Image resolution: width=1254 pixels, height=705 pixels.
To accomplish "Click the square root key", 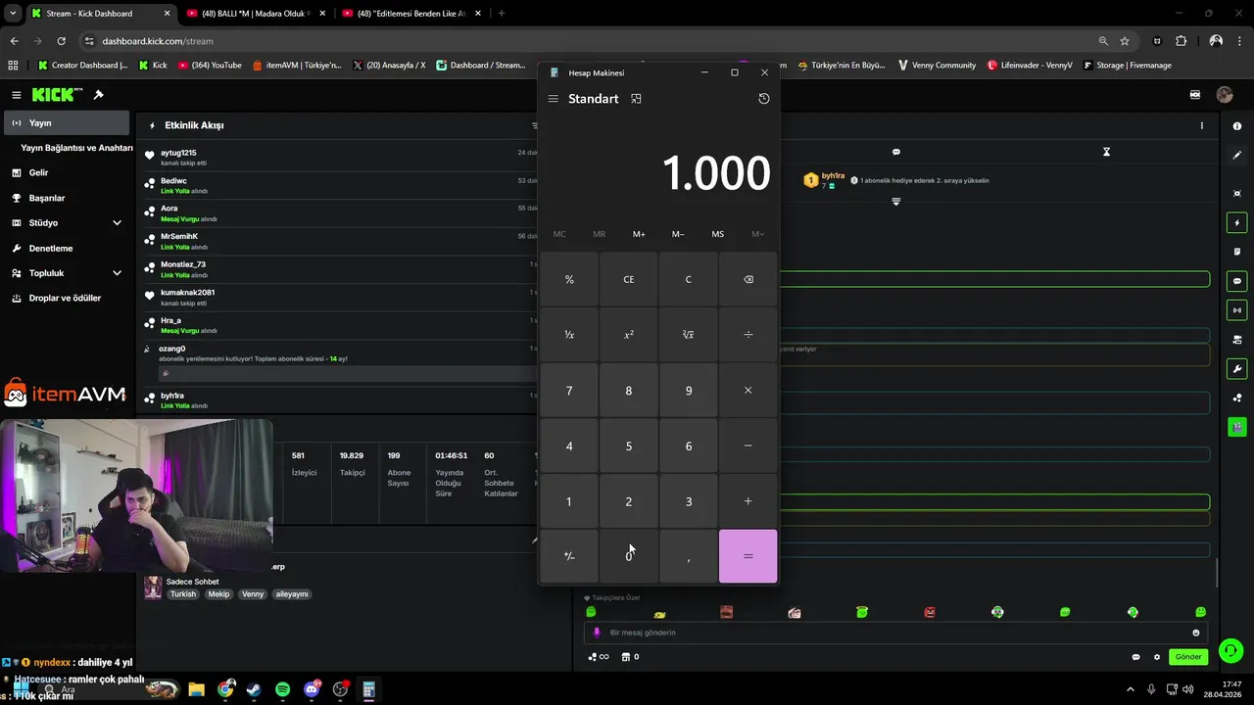I will coord(689,335).
